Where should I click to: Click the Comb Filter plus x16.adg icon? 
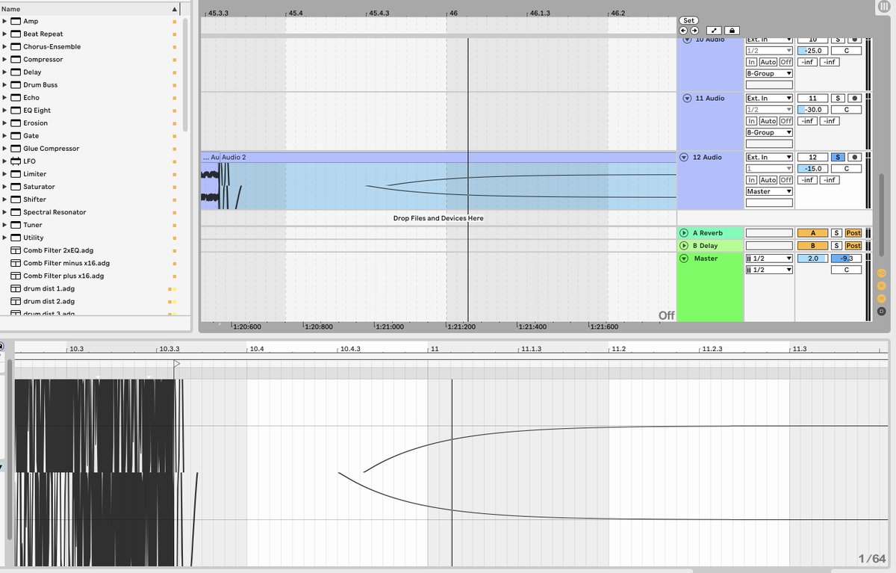(16, 276)
